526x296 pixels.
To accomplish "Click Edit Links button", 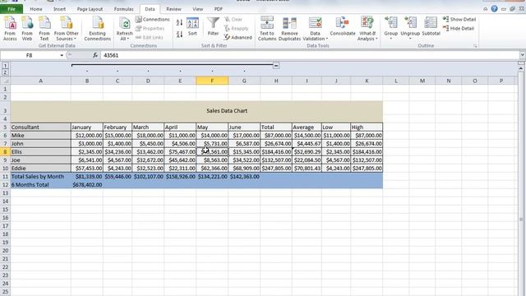I will (x=150, y=37).
